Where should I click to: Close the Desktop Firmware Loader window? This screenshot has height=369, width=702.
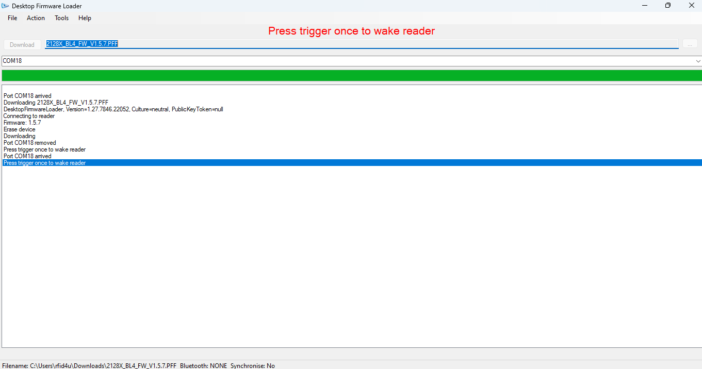pyautogui.click(x=691, y=5)
